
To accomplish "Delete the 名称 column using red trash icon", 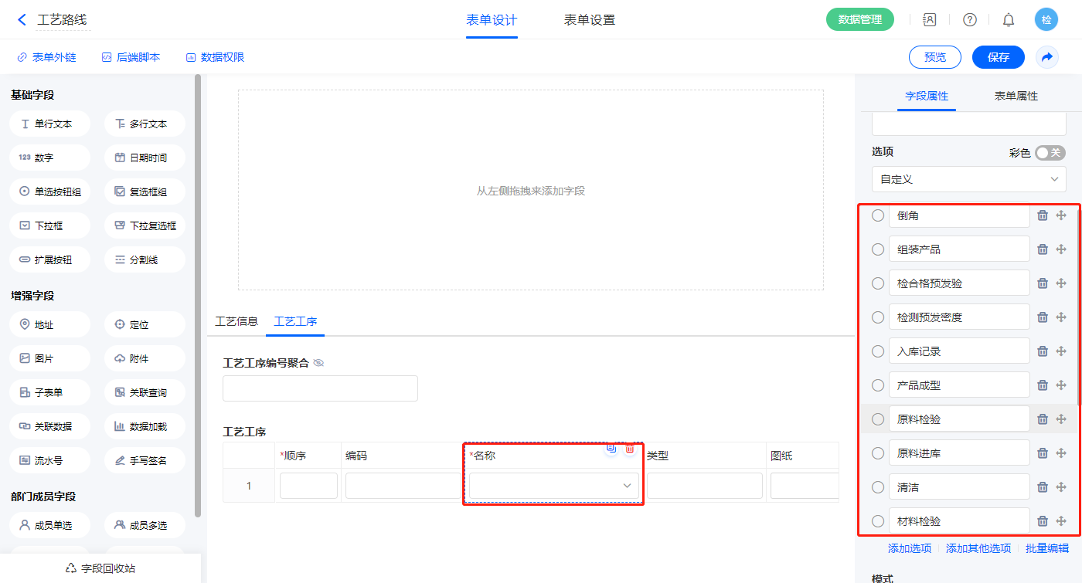I will pos(630,448).
